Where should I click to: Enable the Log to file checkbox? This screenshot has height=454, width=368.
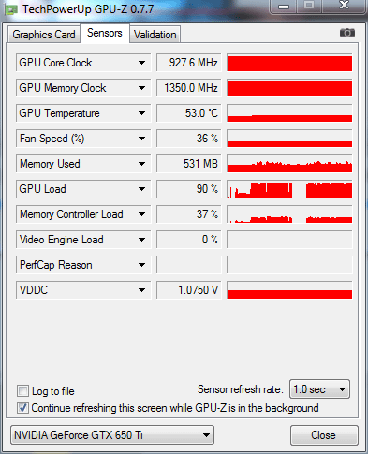point(22,390)
